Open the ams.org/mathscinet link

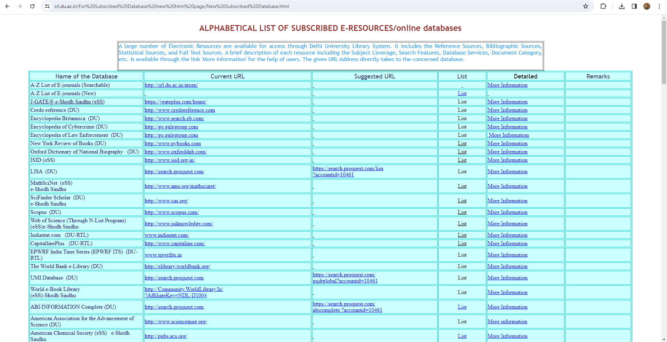pyautogui.click(x=180, y=186)
